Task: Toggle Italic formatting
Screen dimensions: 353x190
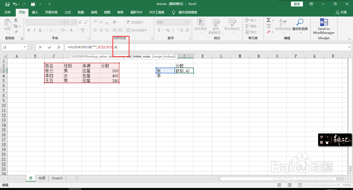Action: click(35, 30)
